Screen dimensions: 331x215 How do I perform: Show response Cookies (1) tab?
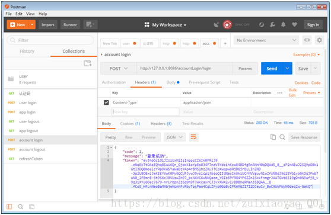click(x=130, y=124)
